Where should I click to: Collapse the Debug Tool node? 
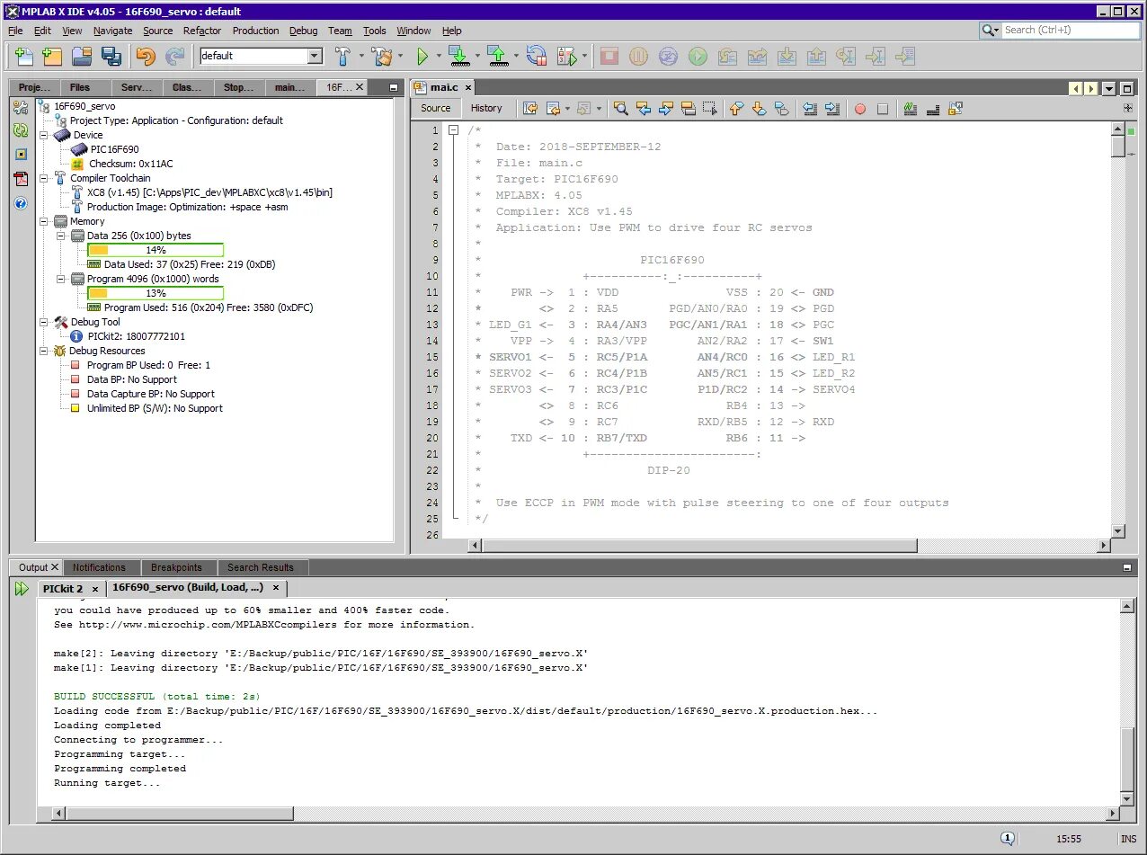44,322
